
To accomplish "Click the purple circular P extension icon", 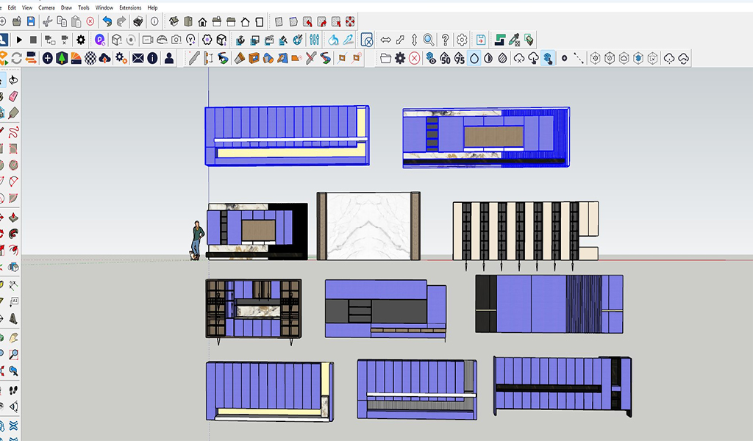I will tap(100, 40).
